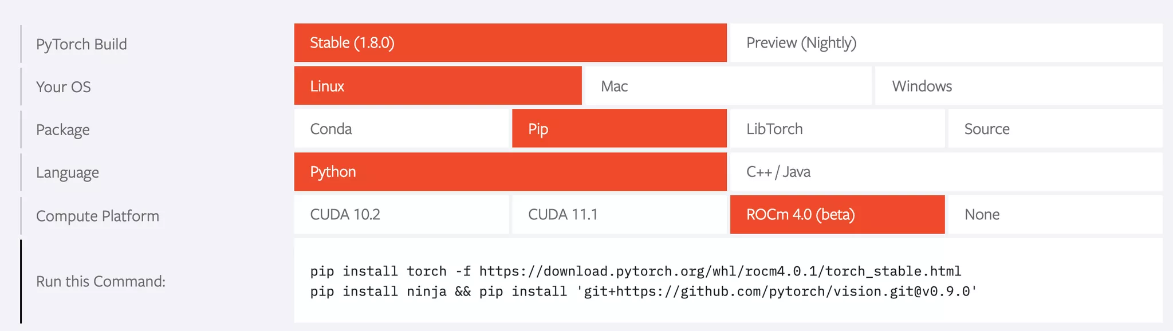Select Conda package option
The image size is (1173, 331).
[x=402, y=129]
